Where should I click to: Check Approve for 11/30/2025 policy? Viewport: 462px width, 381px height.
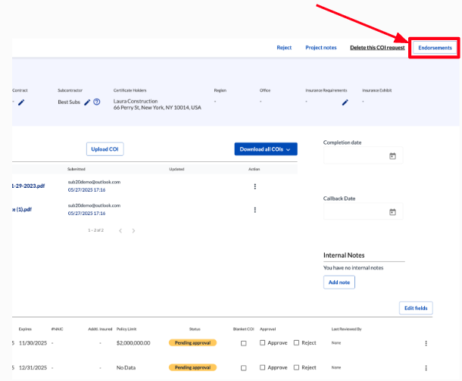tap(262, 342)
